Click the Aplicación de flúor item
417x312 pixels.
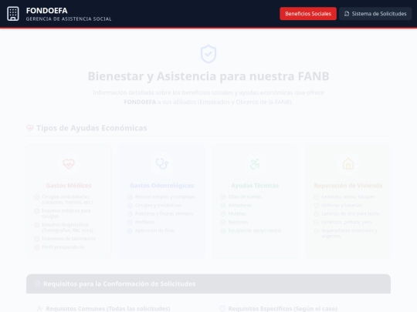pyautogui.click(x=154, y=230)
